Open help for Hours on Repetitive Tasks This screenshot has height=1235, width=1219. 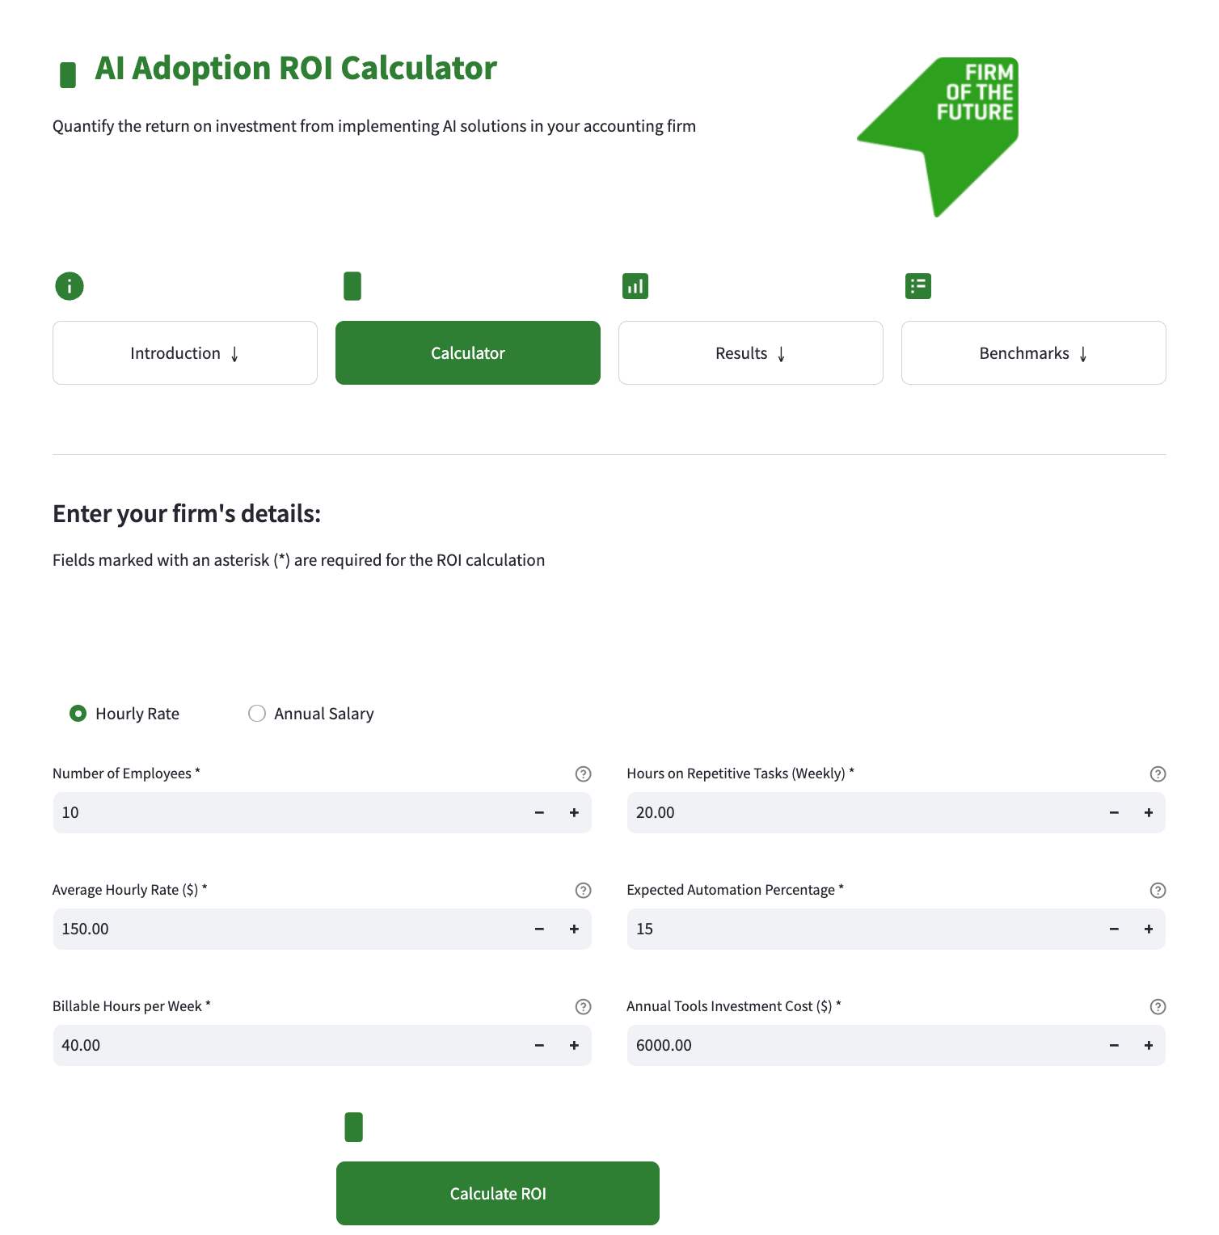(1158, 773)
